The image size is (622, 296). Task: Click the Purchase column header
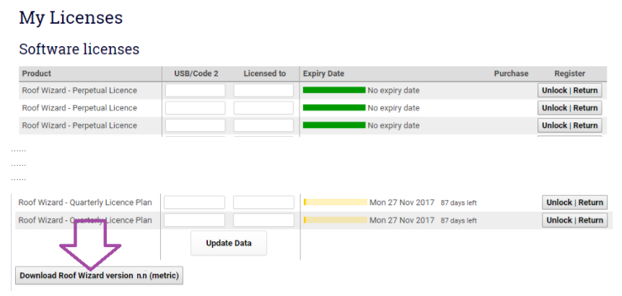pos(511,73)
